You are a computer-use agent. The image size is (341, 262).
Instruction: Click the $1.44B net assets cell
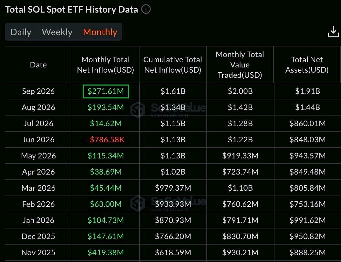click(307, 107)
